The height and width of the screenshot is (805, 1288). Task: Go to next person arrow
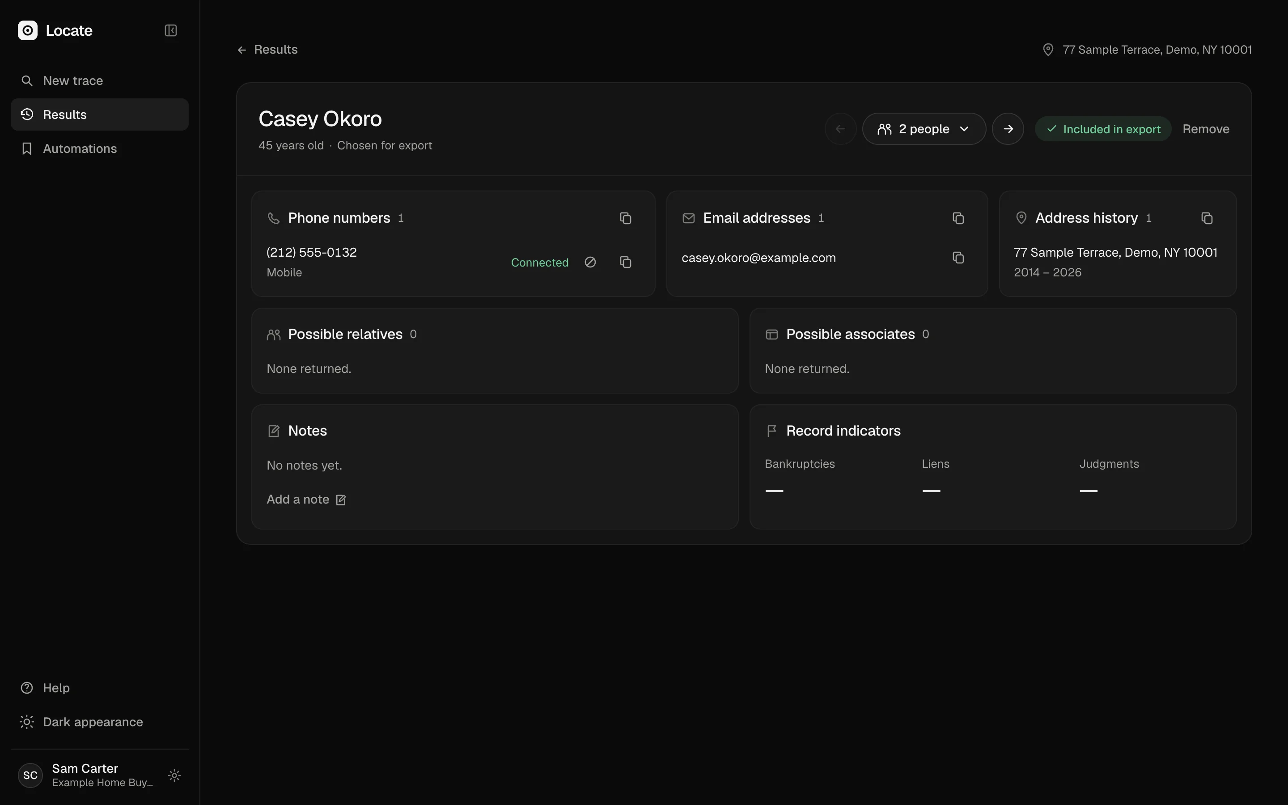pyautogui.click(x=1008, y=129)
